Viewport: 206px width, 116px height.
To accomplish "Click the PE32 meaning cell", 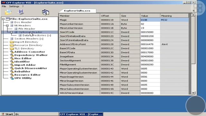I will coord(174,20).
